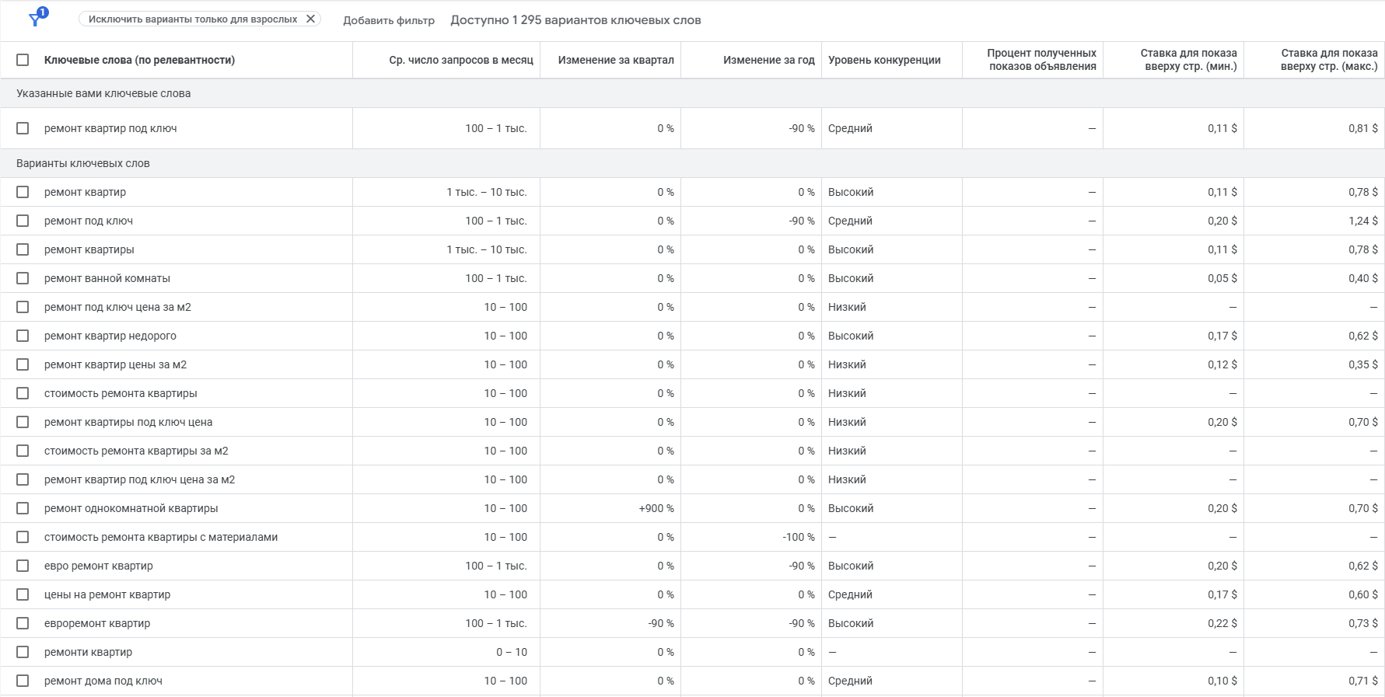Viewport: 1385px width, 697px height.
Task: Click Процент полученных показов объявления header
Action: [x=1041, y=60]
